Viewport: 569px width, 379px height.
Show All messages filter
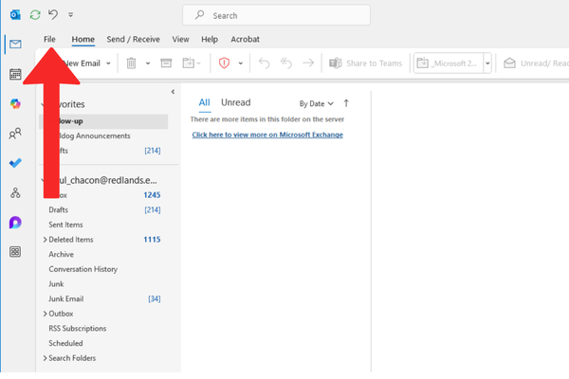(204, 102)
